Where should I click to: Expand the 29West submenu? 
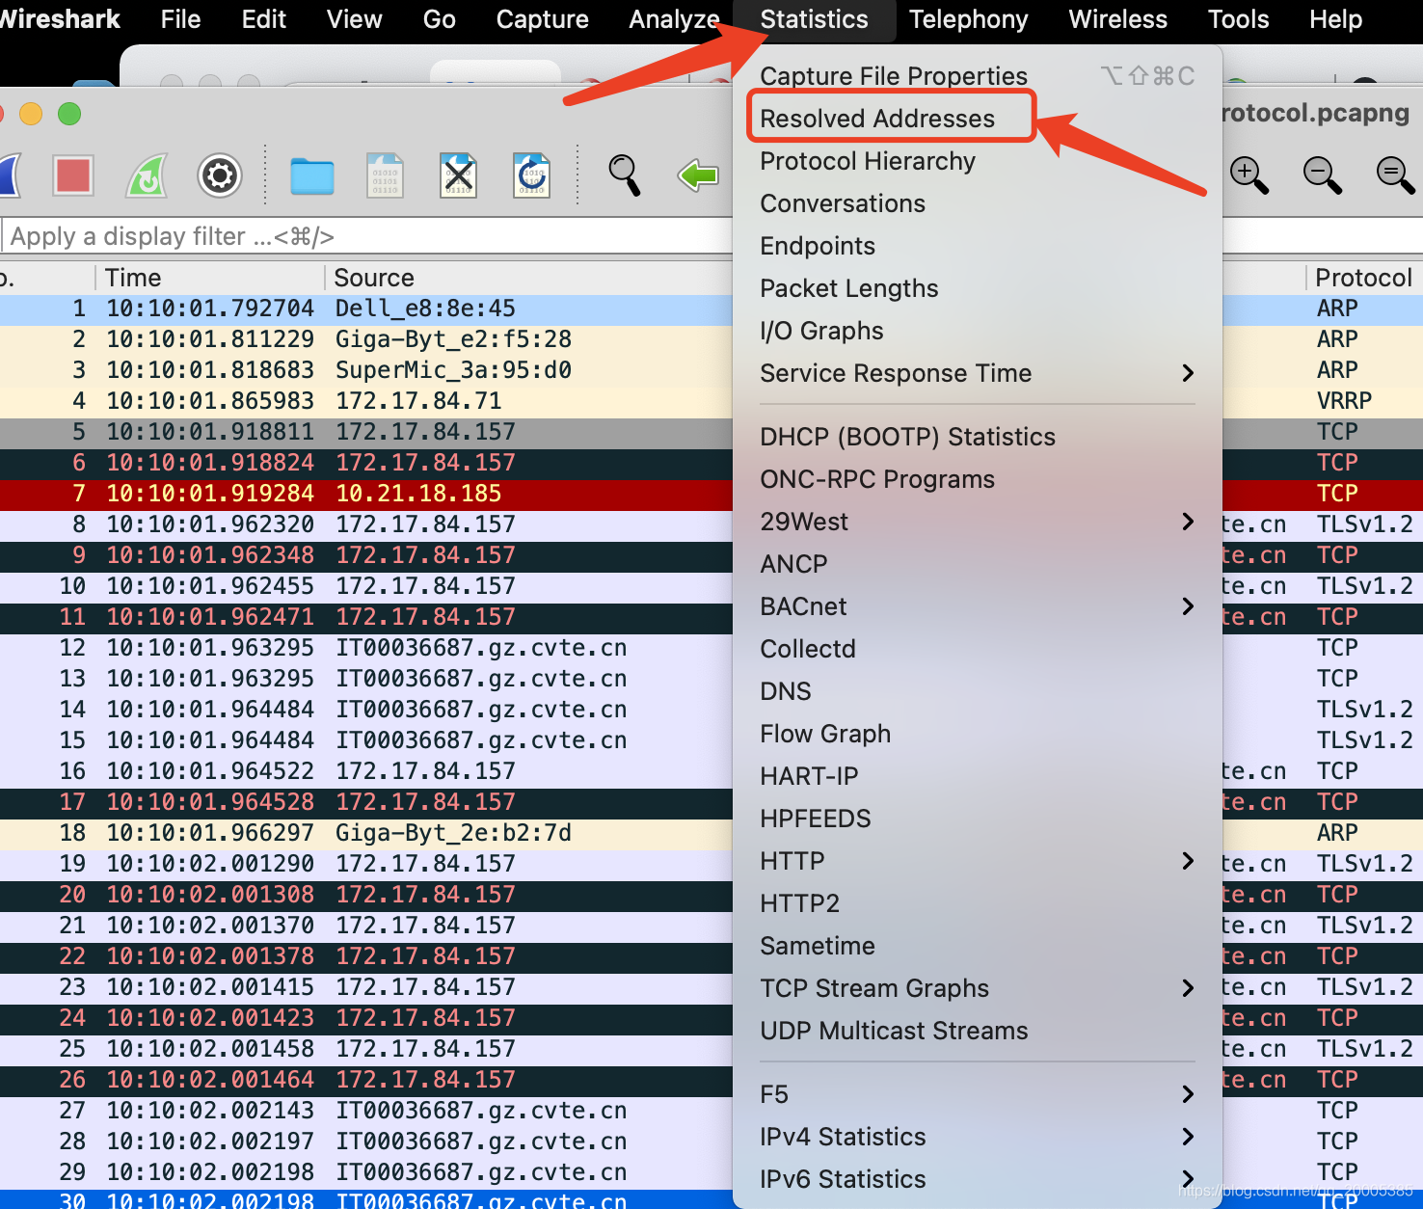(978, 522)
